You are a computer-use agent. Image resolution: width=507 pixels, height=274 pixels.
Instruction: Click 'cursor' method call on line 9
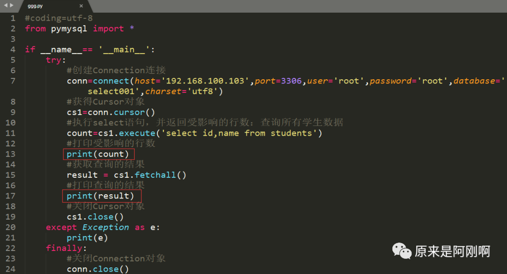coord(130,113)
